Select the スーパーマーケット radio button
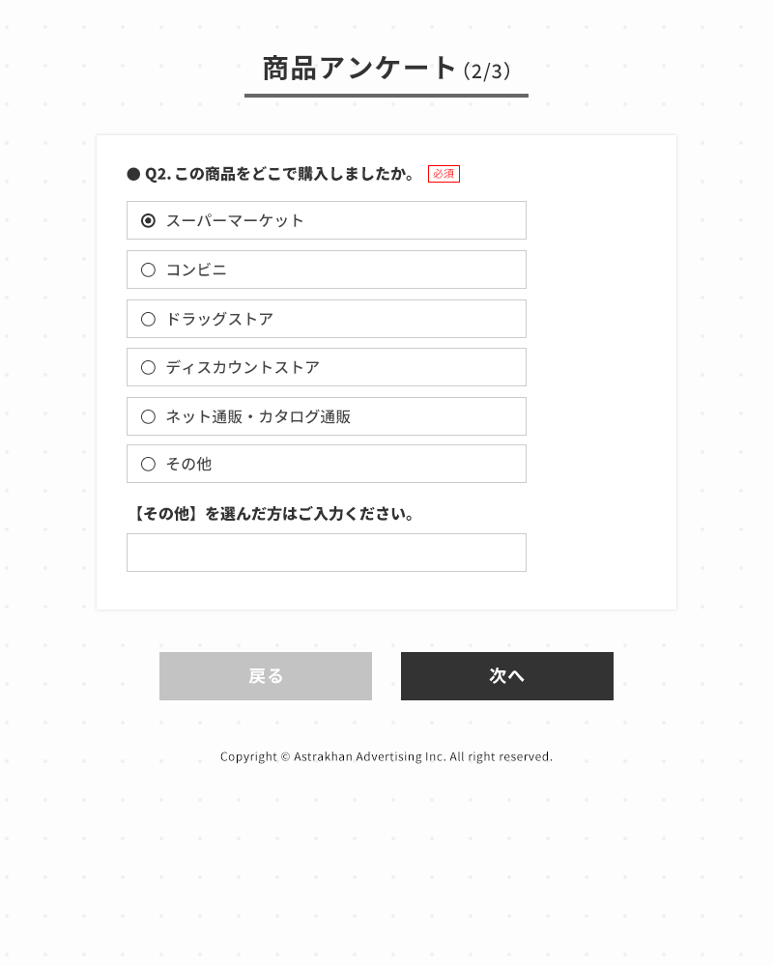The image size is (773, 966). click(x=148, y=220)
